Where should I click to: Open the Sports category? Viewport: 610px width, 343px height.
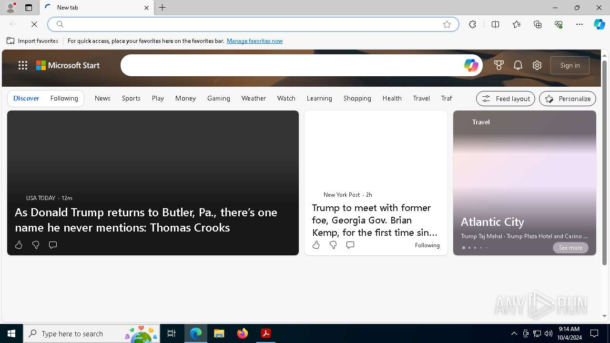(131, 98)
